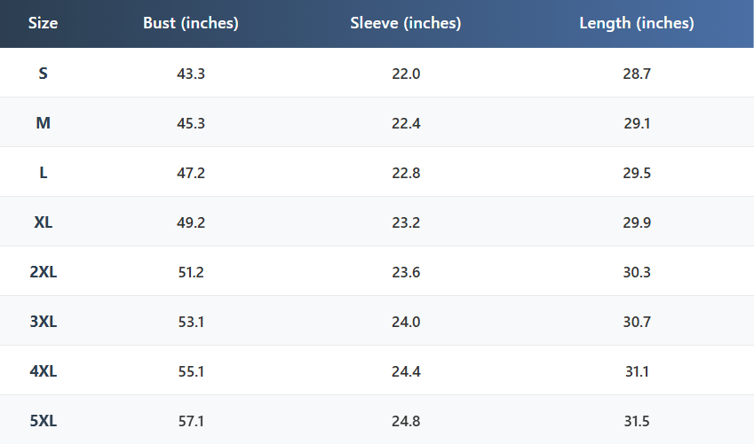Select the L size row label

[43, 173]
